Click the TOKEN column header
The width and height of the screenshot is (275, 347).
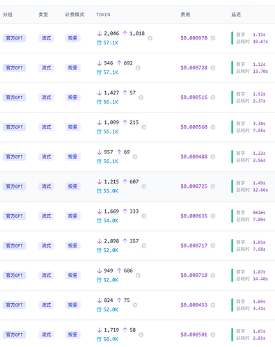point(103,15)
